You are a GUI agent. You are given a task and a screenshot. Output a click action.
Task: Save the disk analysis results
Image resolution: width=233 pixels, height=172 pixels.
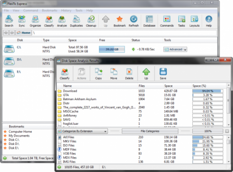tap(163, 73)
